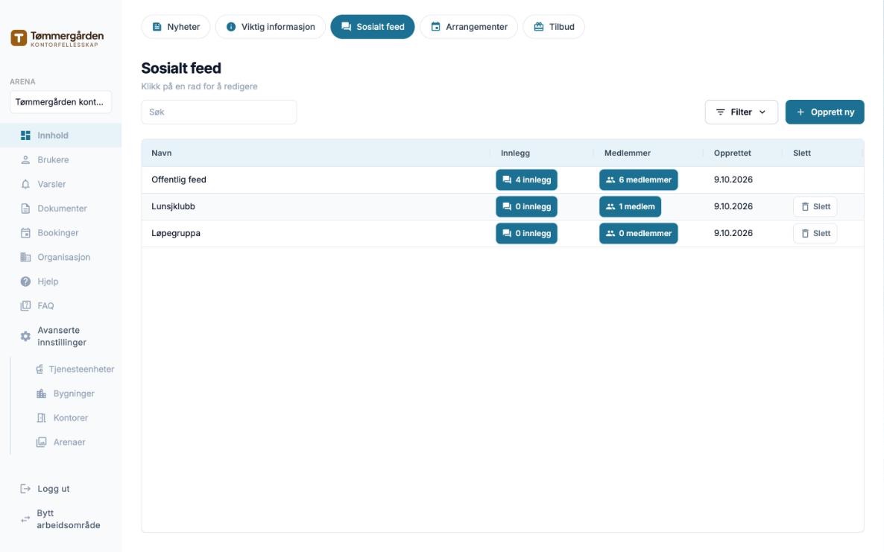Click the Bygninger icon

tap(41, 394)
